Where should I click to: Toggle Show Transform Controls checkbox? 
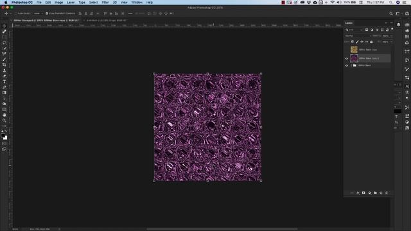click(47, 13)
